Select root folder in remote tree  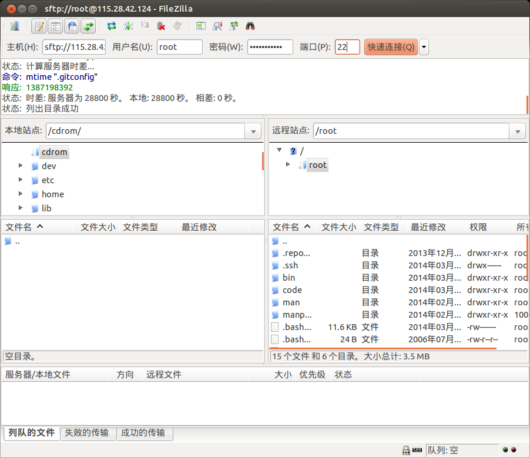click(317, 165)
